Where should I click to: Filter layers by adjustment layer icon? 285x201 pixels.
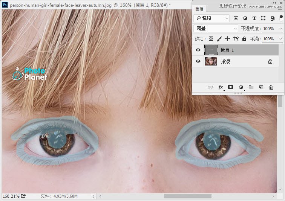(245, 18)
